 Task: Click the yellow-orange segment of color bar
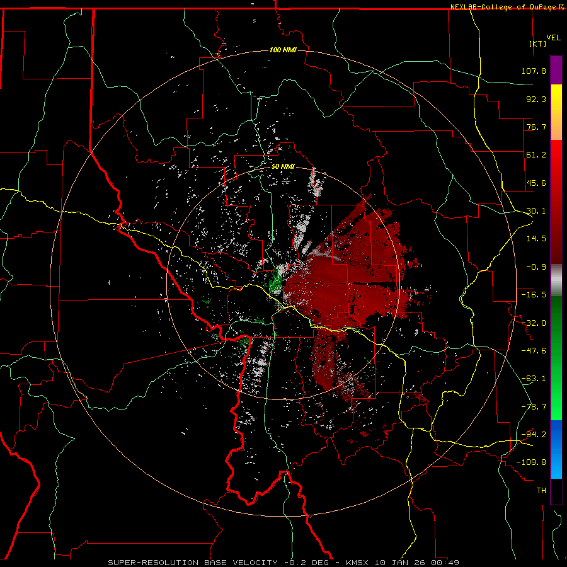pyautogui.click(x=556, y=112)
